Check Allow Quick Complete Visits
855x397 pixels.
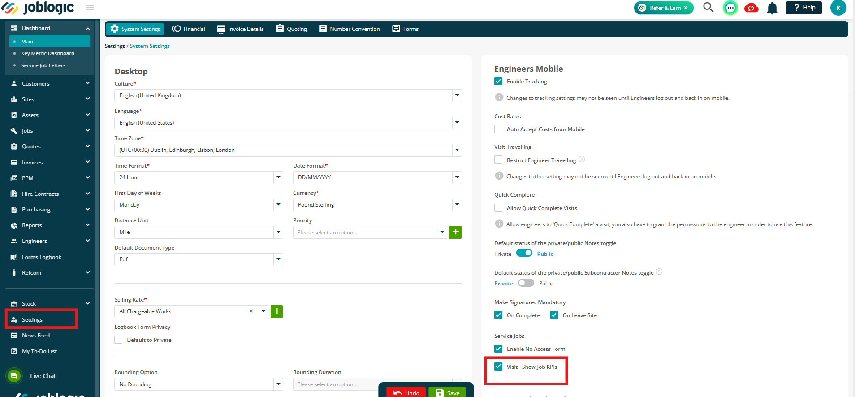click(x=498, y=208)
